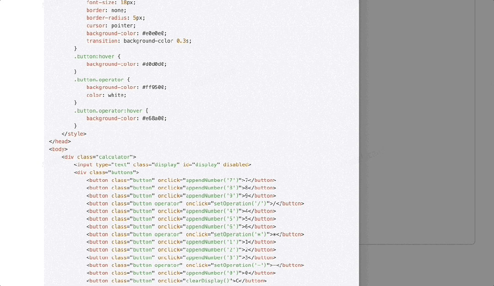Image resolution: width=494 pixels, height=286 pixels.
Task: Click the appendNumber('7') button line
Action: pos(181,180)
